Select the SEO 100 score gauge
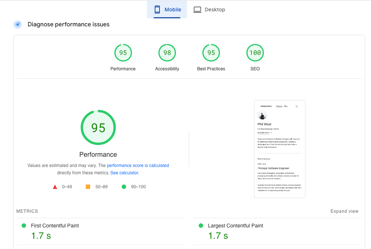This screenshot has width=371, height=249. pos(255,53)
